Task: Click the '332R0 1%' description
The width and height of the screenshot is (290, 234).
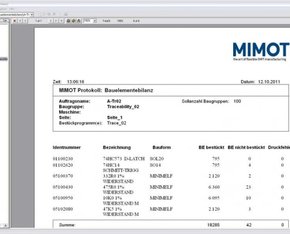Action: (114, 176)
